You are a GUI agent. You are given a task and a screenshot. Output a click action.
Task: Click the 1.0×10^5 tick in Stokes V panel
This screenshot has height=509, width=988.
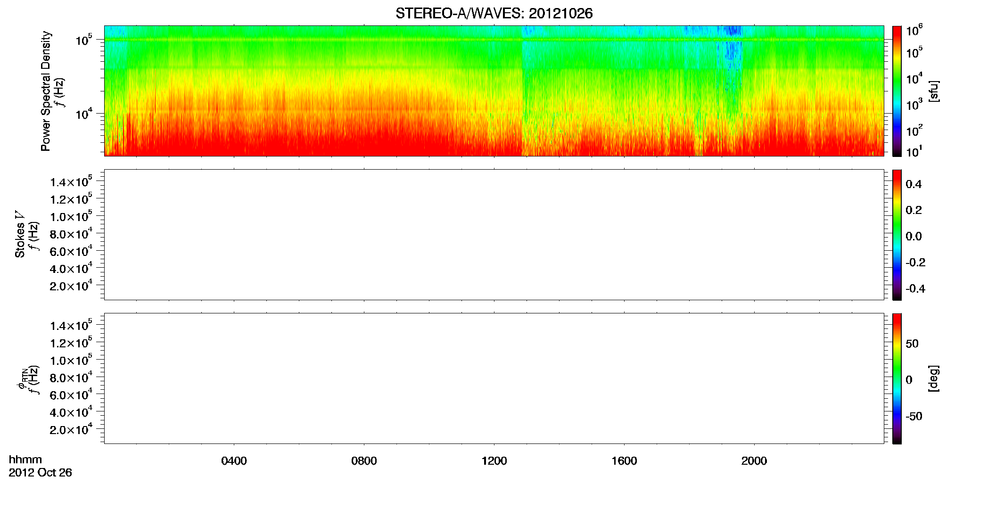click(x=71, y=216)
